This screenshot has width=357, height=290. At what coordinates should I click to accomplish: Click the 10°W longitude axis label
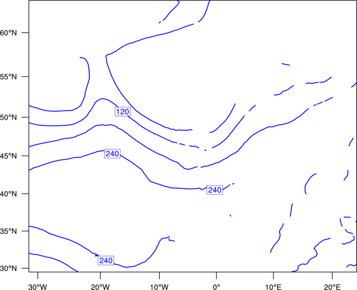click(x=159, y=287)
